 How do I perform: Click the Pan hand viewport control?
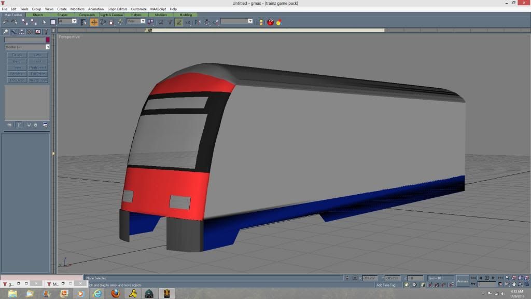click(514, 284)
